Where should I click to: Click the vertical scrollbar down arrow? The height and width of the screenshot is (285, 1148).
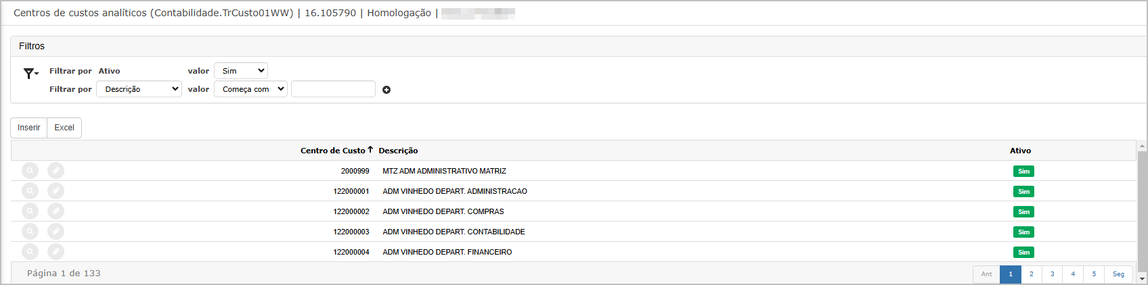(1142, 278)
